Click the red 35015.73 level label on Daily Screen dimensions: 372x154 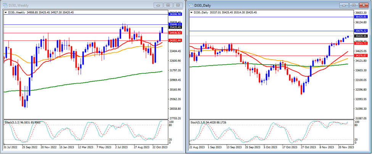click(361, 43)
